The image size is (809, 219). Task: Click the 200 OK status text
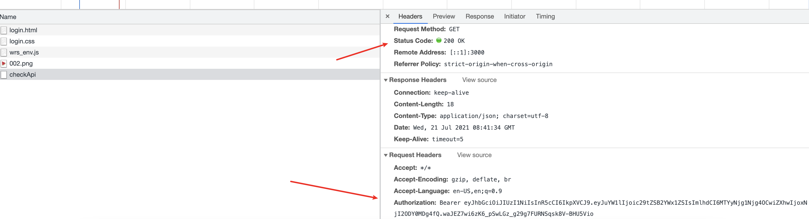(454, 41)
